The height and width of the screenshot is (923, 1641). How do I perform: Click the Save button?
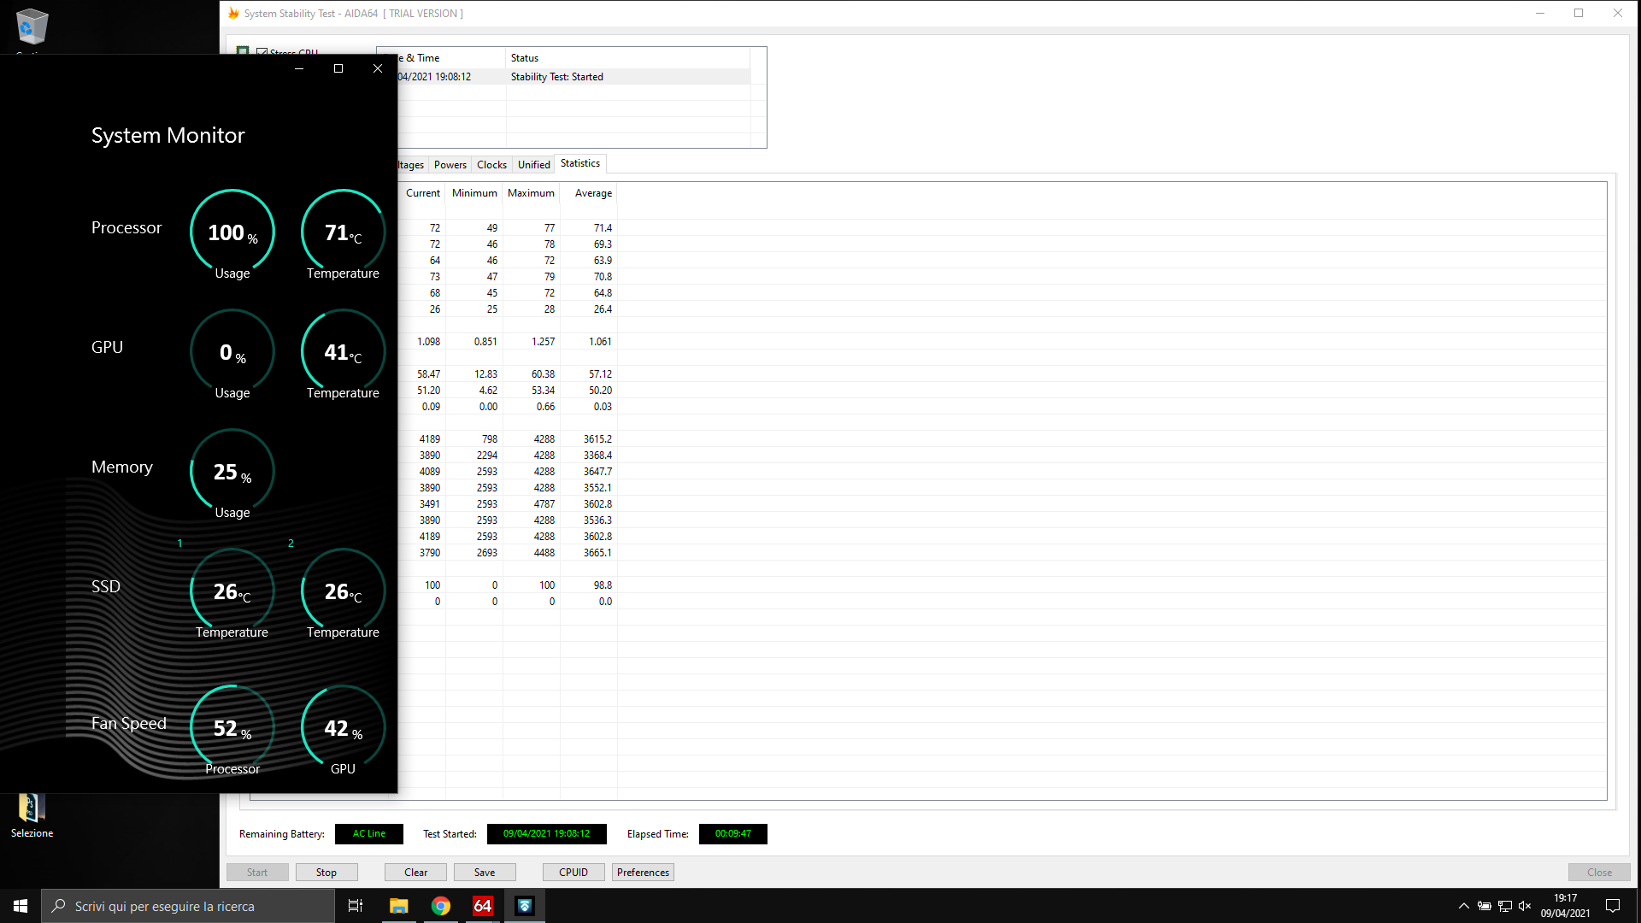[485, 873]
